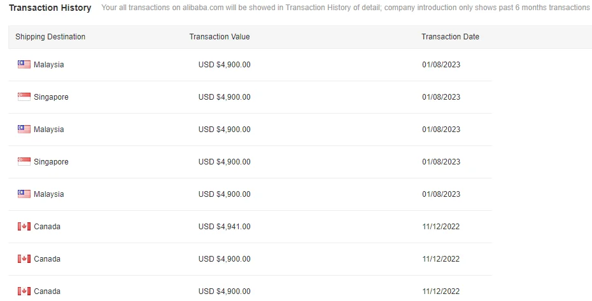This screenshot has width=592, height=301.
Task: Click the Transaction History heading
Action: point(50,8)
